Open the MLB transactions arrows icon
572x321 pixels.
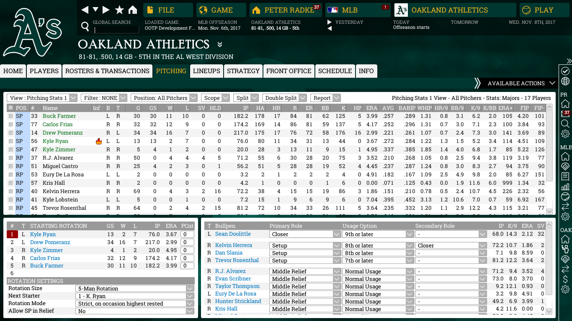click(565, 206)
